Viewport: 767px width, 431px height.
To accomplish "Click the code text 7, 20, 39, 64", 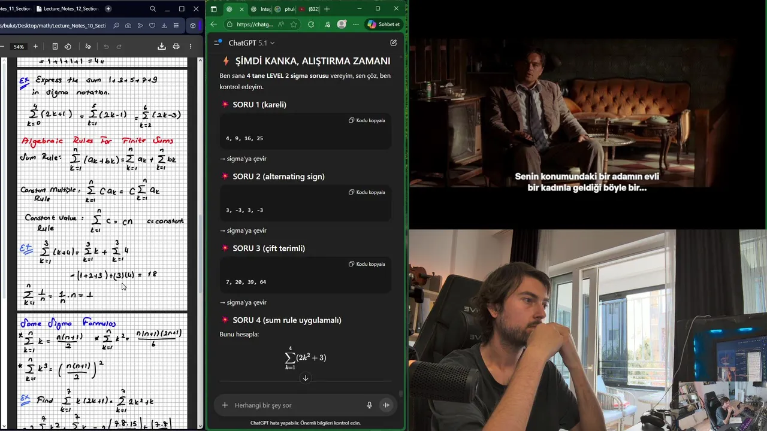I will [246, 282].
